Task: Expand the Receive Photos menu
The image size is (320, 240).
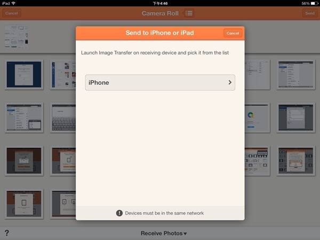Action: [x=164, y=233]
